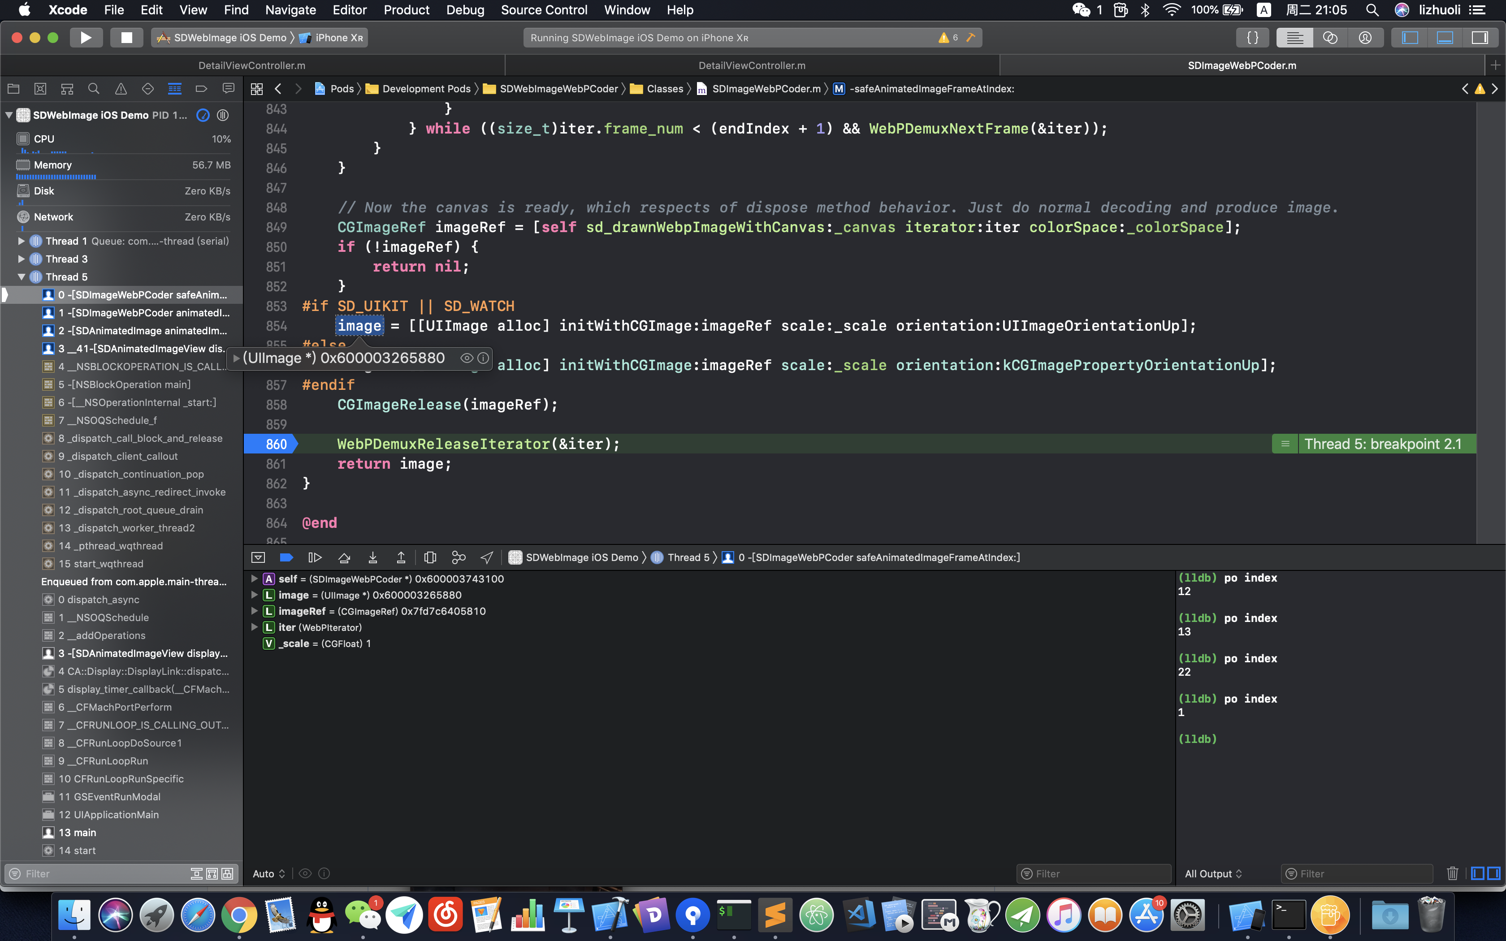The width and height of the screenshot is (1506, 941).
Task: Open the Debug Memory Graph tool
Action: [458, 557]
